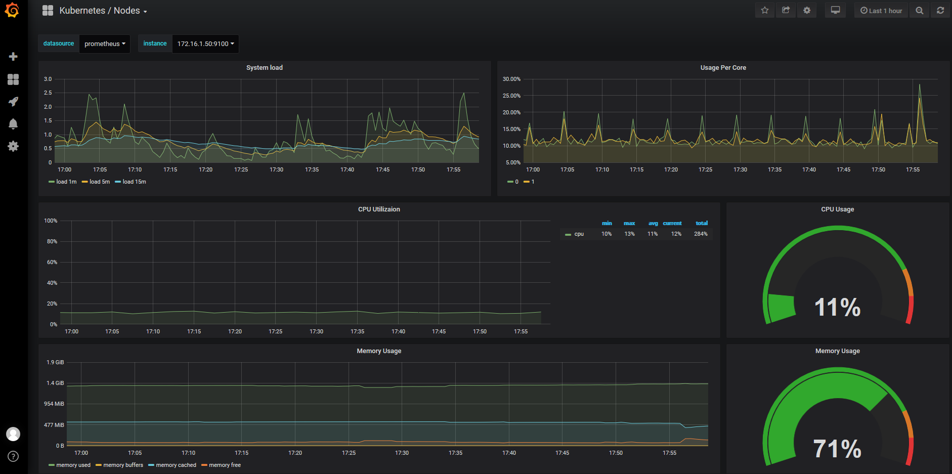Image resolution: width=952 pixels, height=474 pixels.
Task: Click the instance variable label
Action: [x=155, y=44]
